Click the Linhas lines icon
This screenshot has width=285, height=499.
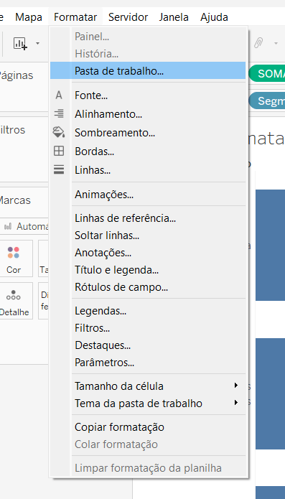[x=59, y=170]
